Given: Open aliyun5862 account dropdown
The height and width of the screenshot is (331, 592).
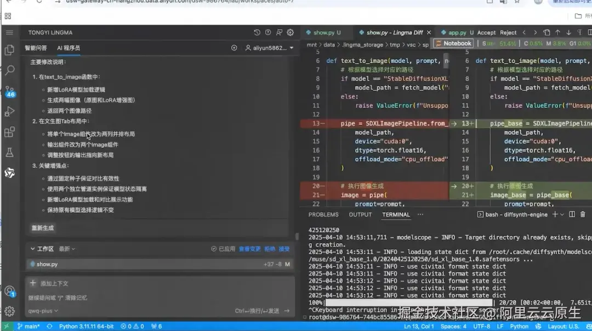Looking at the screenshot, I should (x=269, y=48).
